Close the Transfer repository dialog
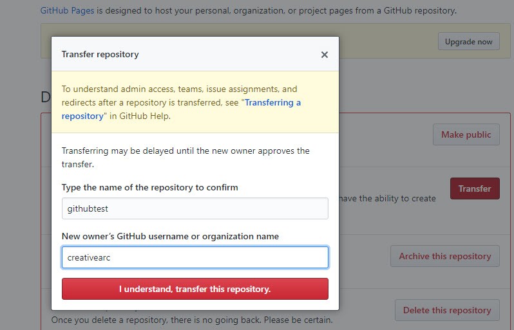Screen dimensions: 514x330 click(325, 55)
